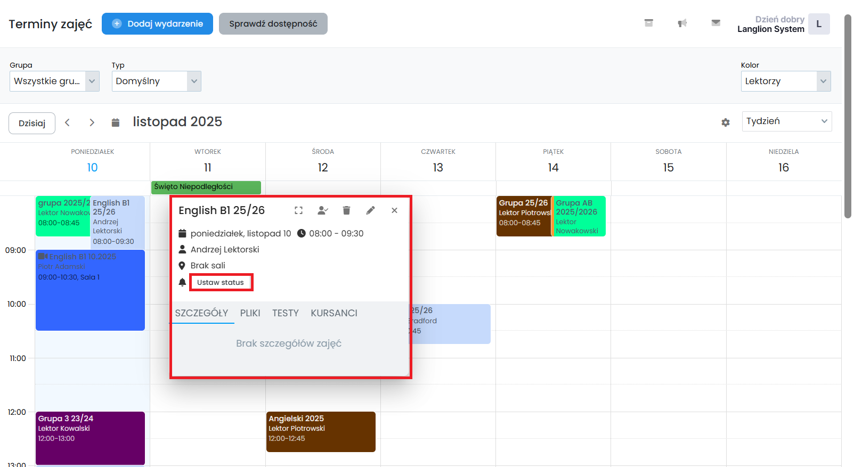Open the archive box icon in header
This screenshot has height=467, width=854.
pyautogui.click(x=648, y=23)
